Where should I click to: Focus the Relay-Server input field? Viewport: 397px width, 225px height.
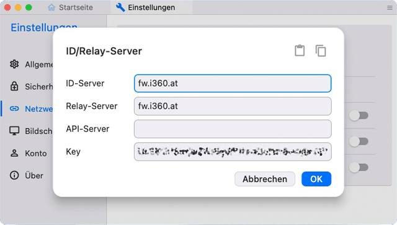233,106
